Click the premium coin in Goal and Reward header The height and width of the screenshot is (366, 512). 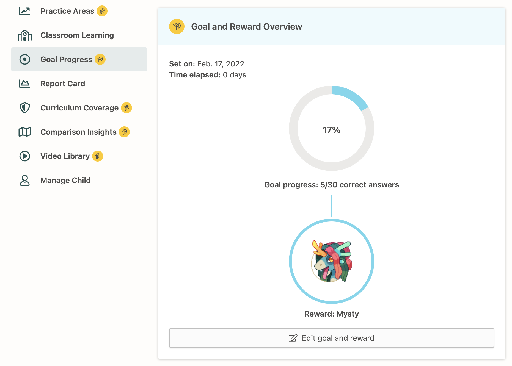point(177,27)
